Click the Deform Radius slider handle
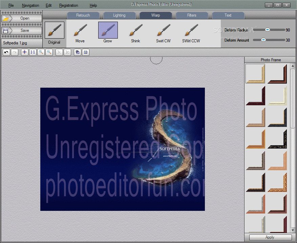This screenshot has width=297, height=243. (268, 30)
